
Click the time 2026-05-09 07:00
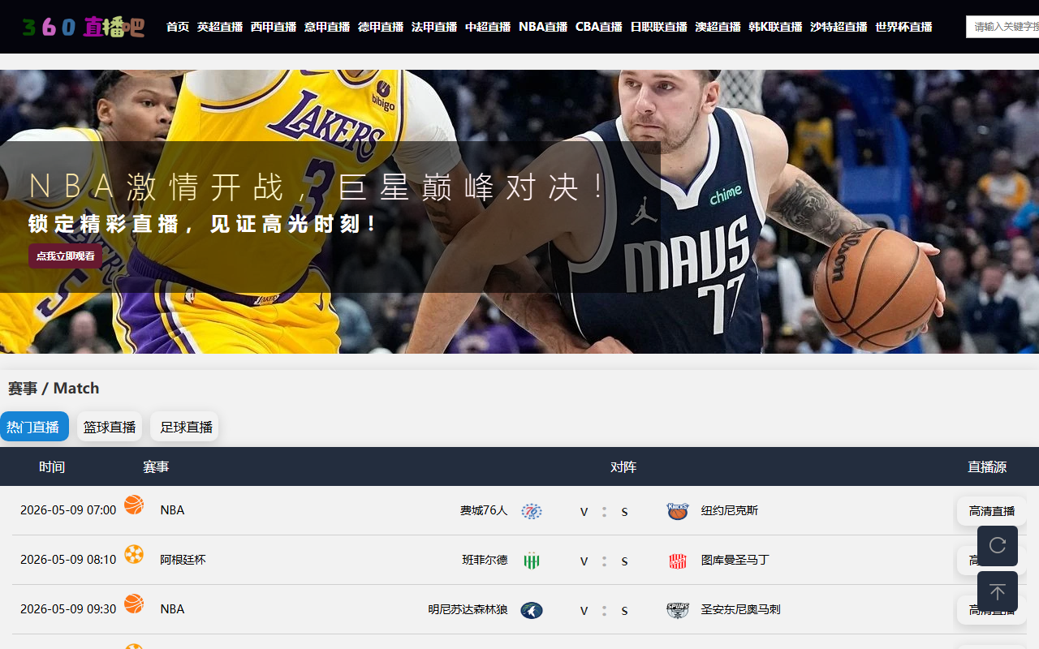click(x=68, y=510)
